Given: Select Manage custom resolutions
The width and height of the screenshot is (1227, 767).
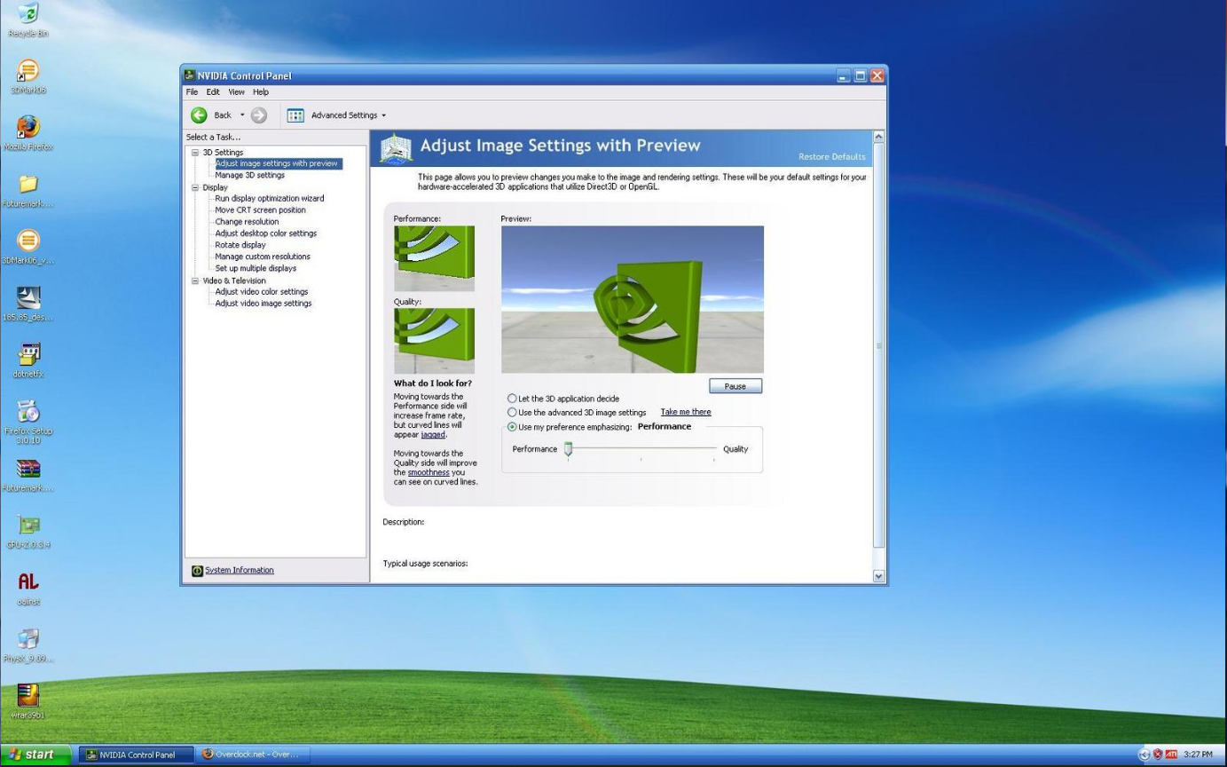Looking at the screenshot, I should pyautogui.click(x=263, y=257).
